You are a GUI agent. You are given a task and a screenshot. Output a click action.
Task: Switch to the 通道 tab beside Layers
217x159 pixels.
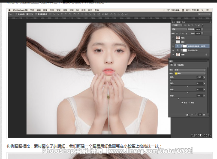coord(184,22)
